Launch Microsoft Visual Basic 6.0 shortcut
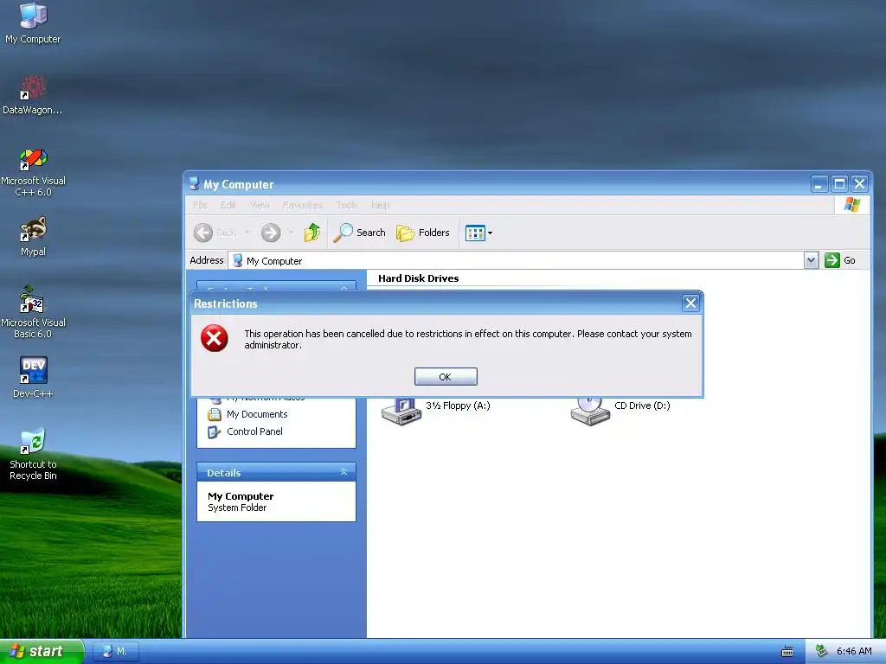Viewport: 886px width, 664px height. [x=33, y=311]
